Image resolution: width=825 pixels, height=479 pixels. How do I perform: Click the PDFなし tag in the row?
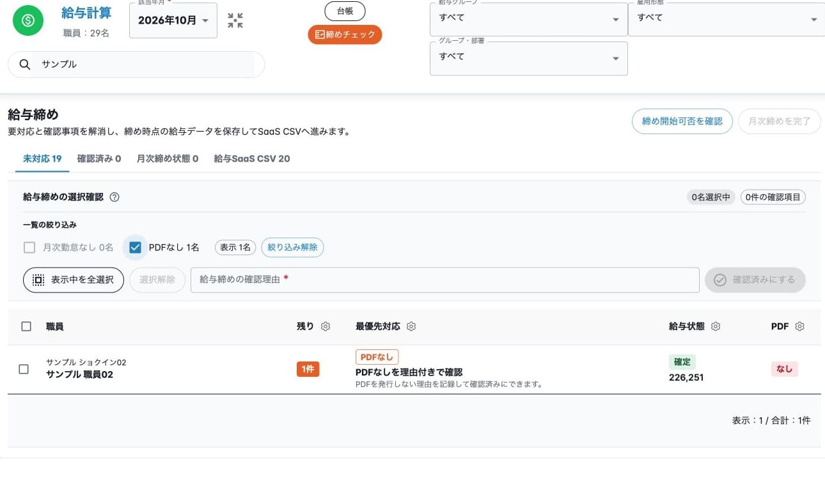click(x=377, y=357)
